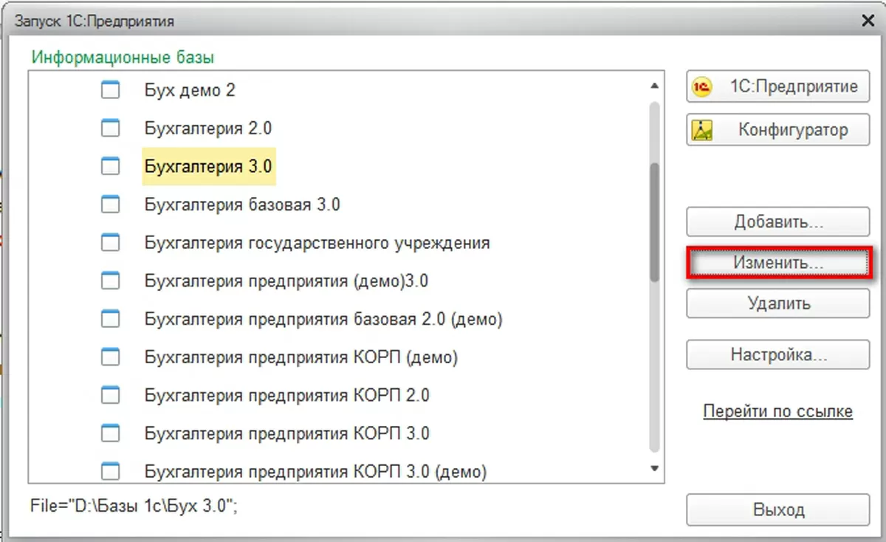The width and height of the screenshot is (886, 542).
Task: Click the icon beside Бухгалтерия предприятия базовая 2.0 (демо)
Action: [x=110, y=319]
